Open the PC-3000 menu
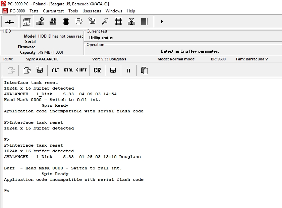 [17, 11]
